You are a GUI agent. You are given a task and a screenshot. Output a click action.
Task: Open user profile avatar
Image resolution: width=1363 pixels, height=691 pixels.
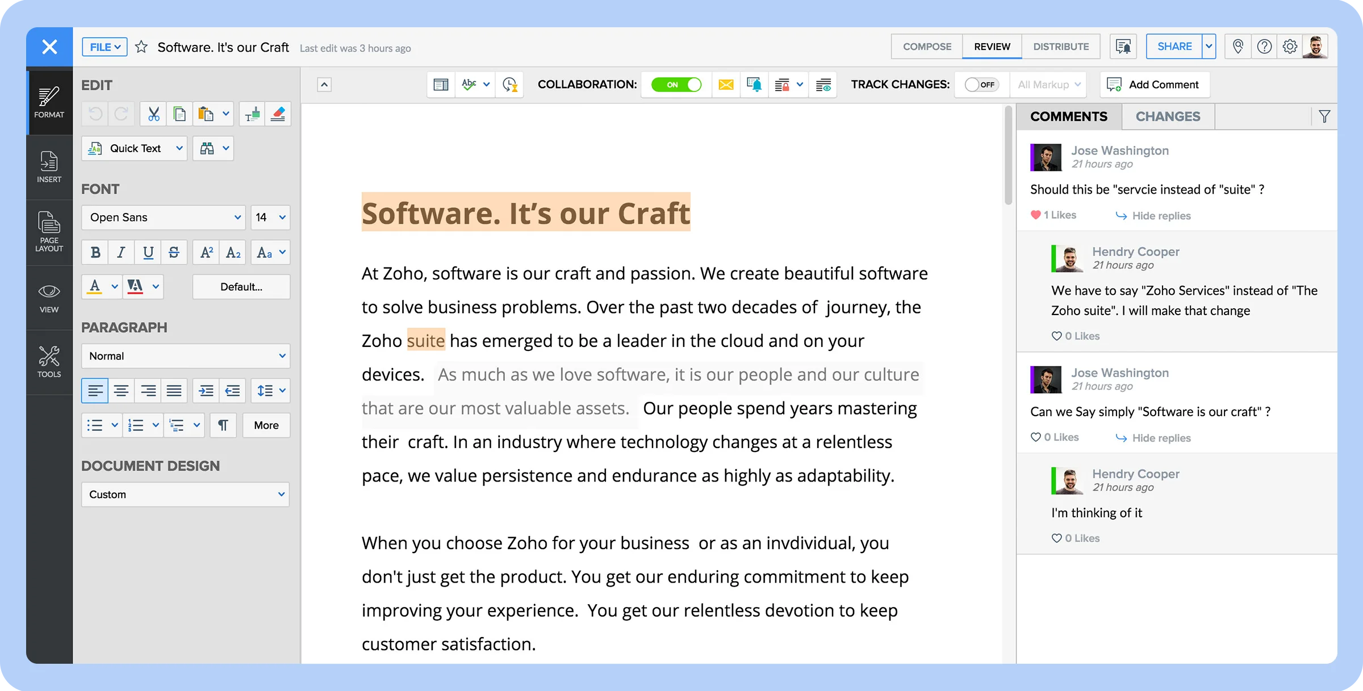[1315, 47]
